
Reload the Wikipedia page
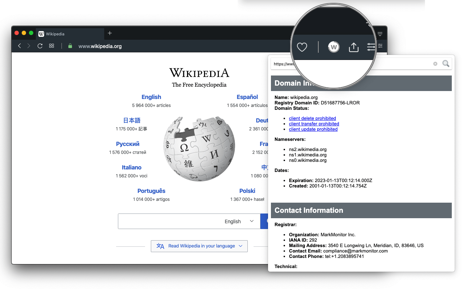tap(40, 46)
